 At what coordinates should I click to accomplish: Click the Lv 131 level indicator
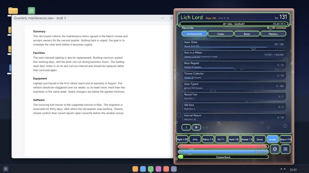(281, 17)
